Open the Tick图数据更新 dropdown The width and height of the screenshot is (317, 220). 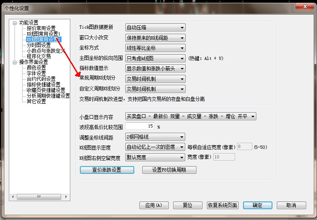point(155,27)
